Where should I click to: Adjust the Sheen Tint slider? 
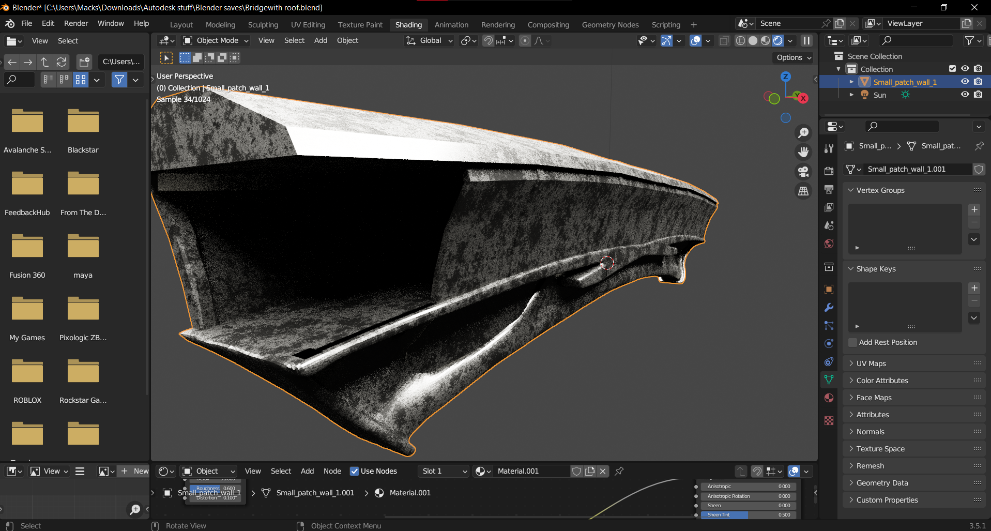point(748,515)
